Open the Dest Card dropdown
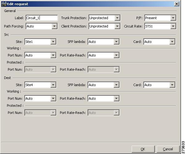The image size is (185, 154). 159,85
